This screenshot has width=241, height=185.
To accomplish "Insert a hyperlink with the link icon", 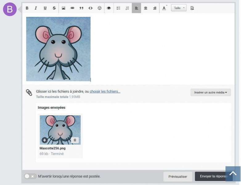I will tap(72, 8).
